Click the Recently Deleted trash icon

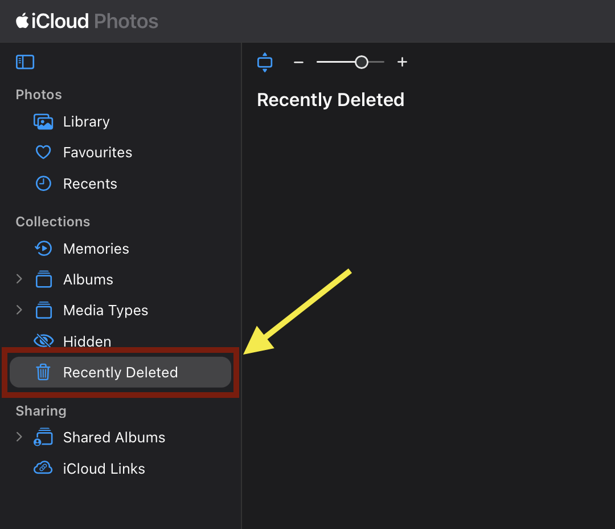[43, 372]
